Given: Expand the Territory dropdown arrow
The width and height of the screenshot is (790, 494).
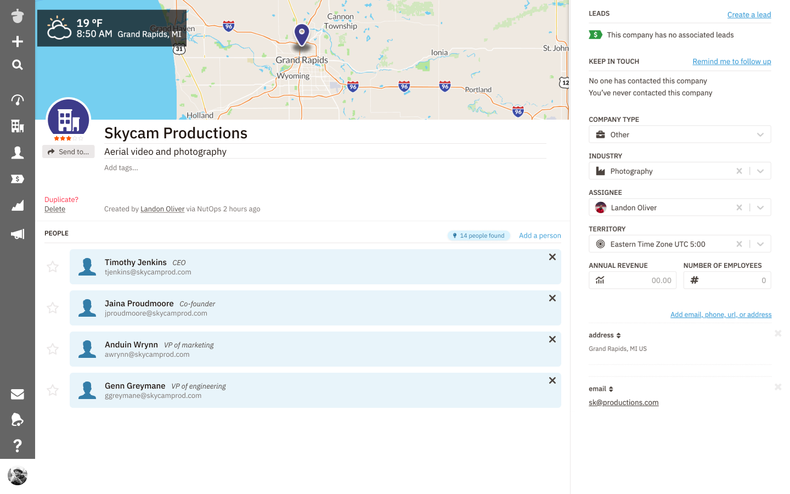Looking at the screenshot, I should (x=760, y=244).
